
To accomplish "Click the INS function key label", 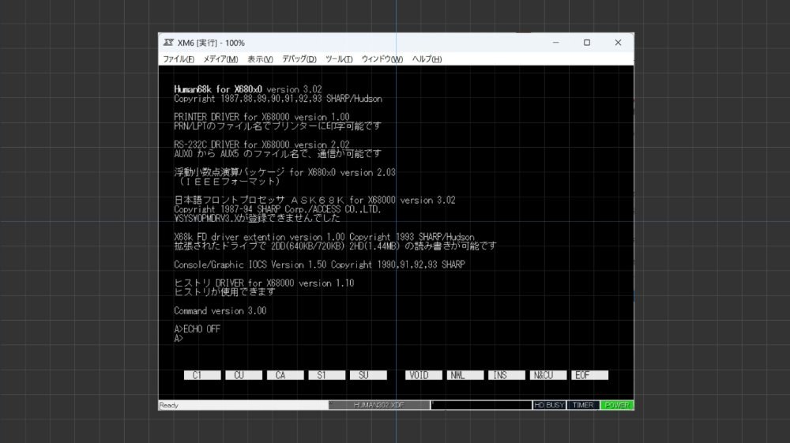I will (x=507, y=375).
